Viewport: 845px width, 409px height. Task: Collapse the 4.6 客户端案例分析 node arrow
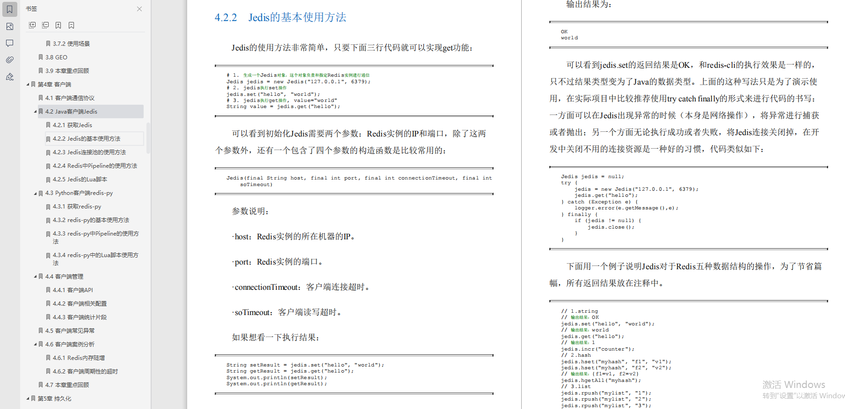point(35,344)
